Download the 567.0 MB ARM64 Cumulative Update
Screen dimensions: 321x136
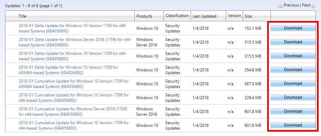point(293,84)
